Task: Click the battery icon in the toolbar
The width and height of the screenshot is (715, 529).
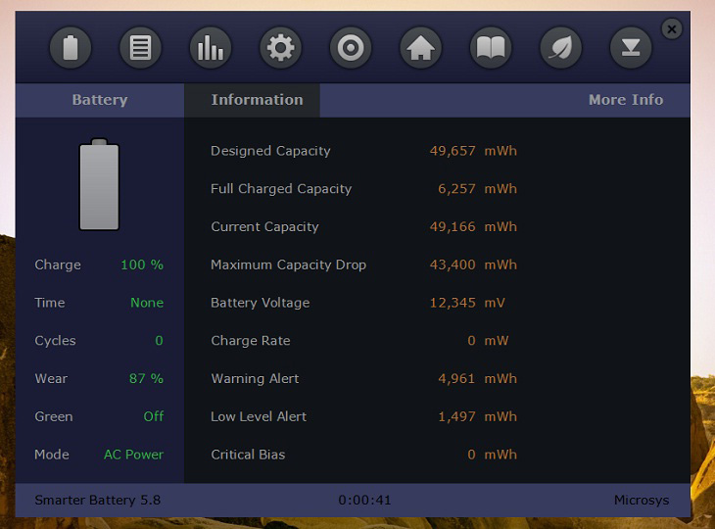Action: [x=71, y=47]
